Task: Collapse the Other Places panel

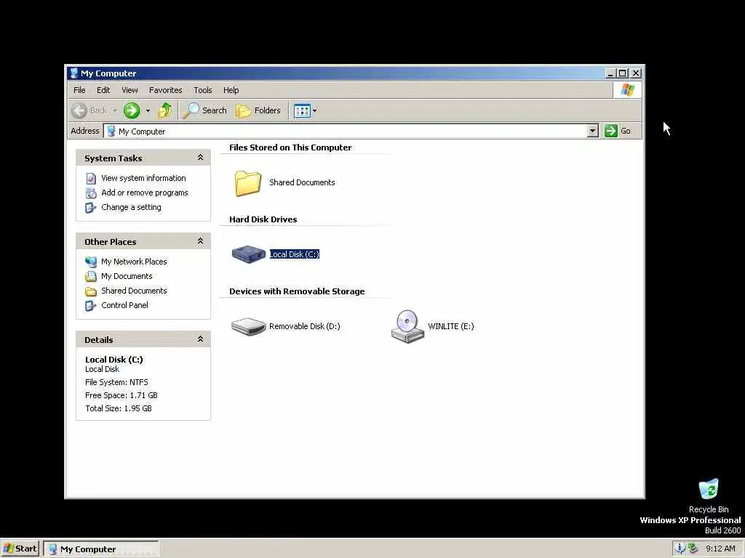Action: (201, 241)
